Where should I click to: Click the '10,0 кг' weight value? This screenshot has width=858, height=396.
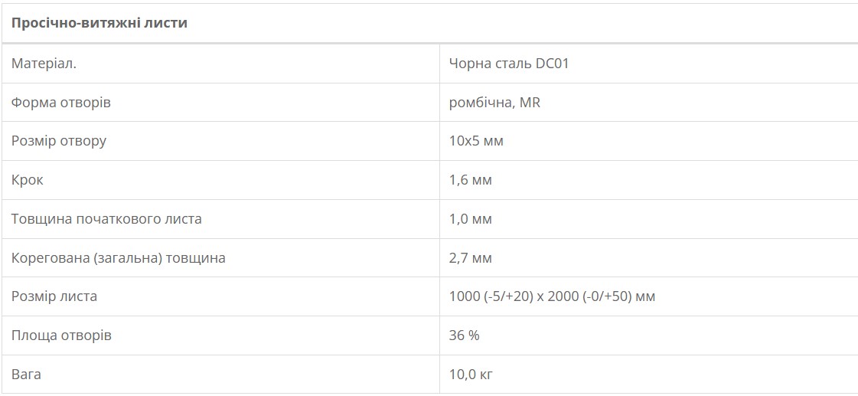point(471,374)
